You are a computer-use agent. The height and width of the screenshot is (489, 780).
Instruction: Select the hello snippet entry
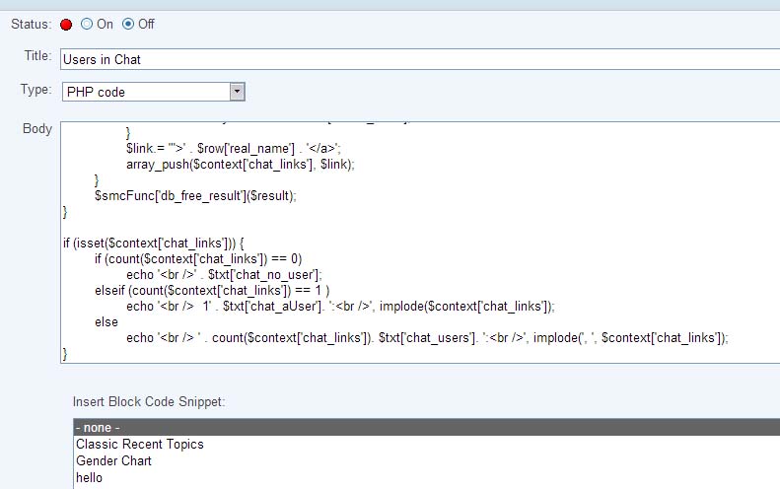pos(90,478)
